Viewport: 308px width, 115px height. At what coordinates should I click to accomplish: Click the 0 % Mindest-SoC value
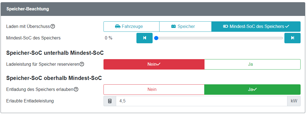109,38
